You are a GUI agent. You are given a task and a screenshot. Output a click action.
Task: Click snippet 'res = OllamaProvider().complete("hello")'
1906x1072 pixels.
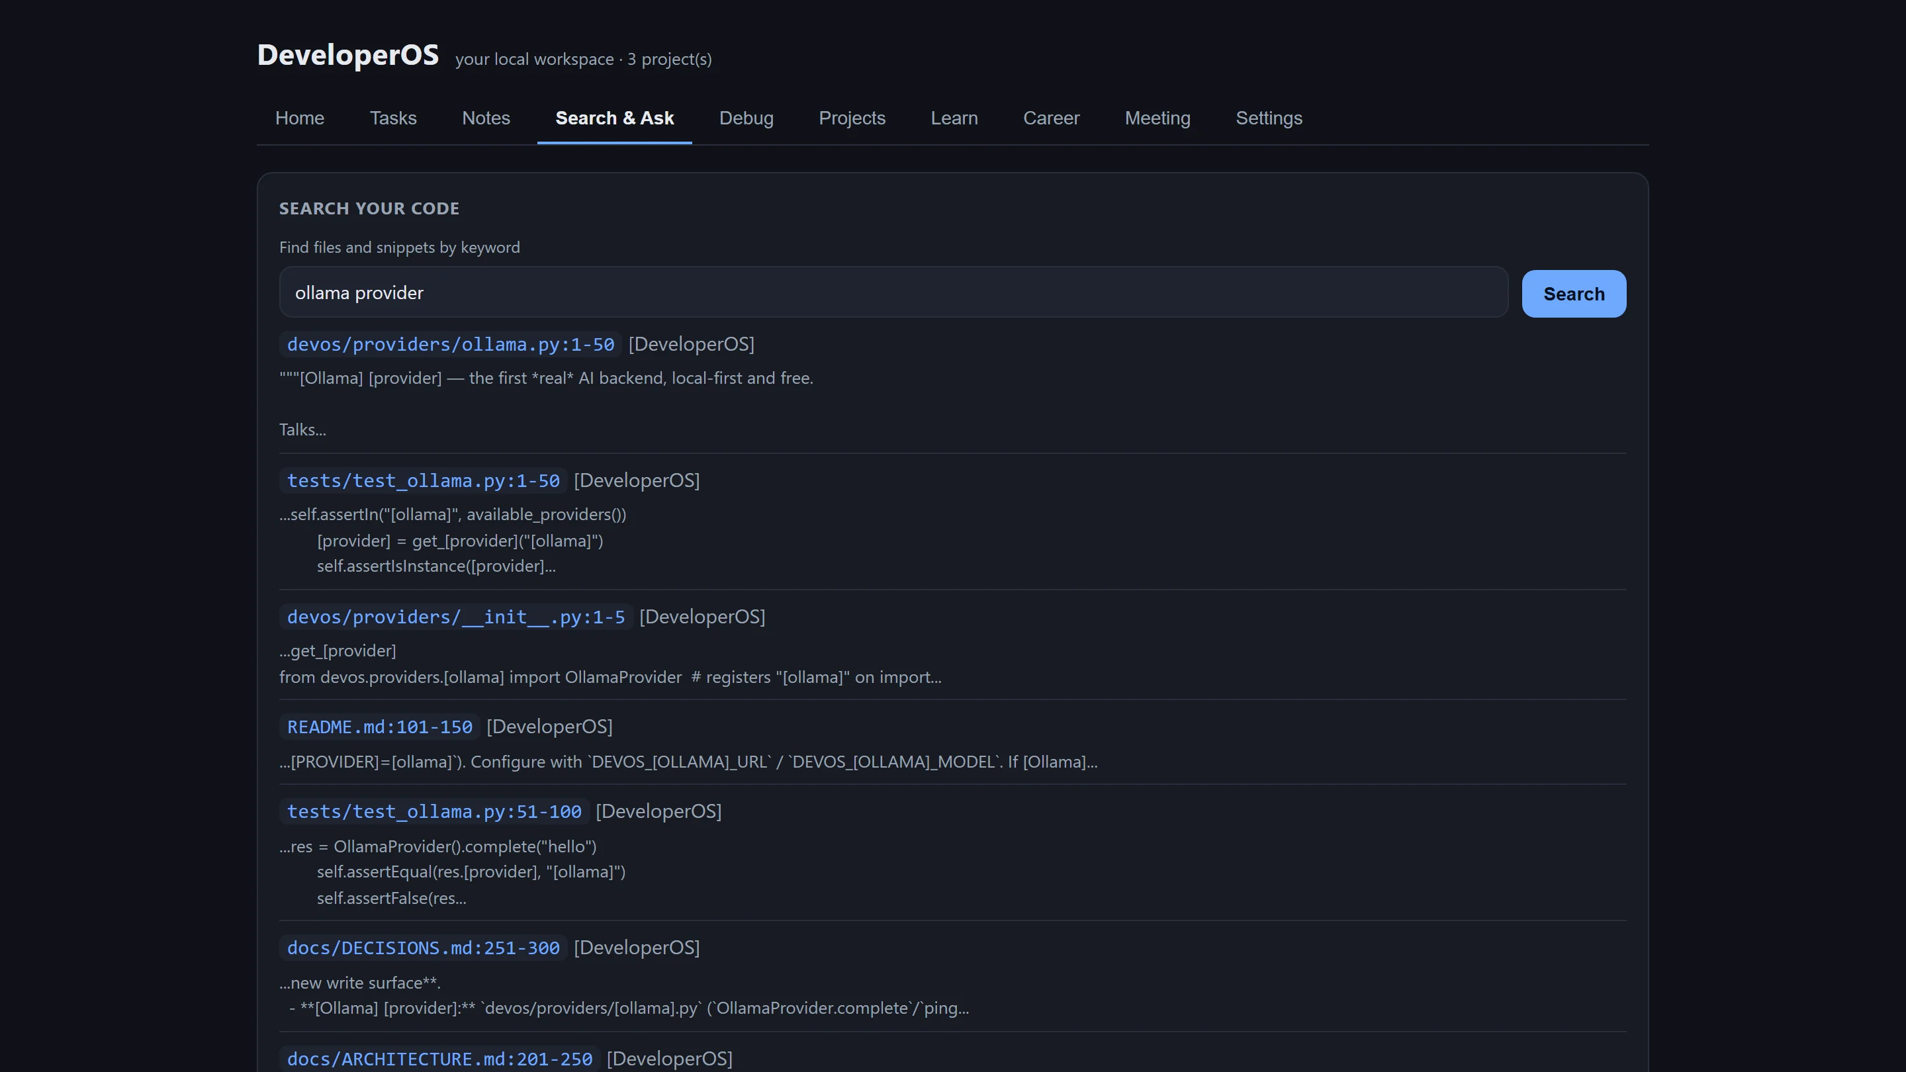coord(438,846)
